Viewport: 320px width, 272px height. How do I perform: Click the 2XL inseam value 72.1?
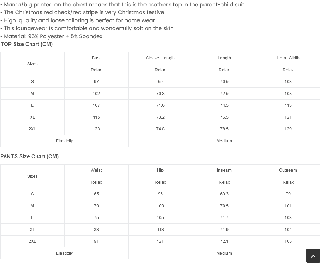pyautogui.click(x=224, y=241)
